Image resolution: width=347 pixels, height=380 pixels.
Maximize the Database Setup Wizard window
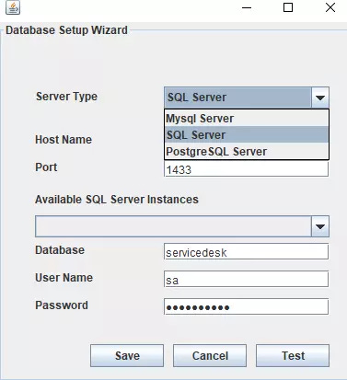[288, 7]
